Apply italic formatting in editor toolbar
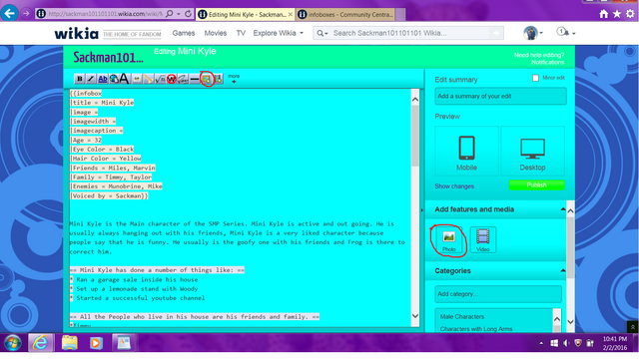Viewport: 639px width, 359px height. pos(91,79)
